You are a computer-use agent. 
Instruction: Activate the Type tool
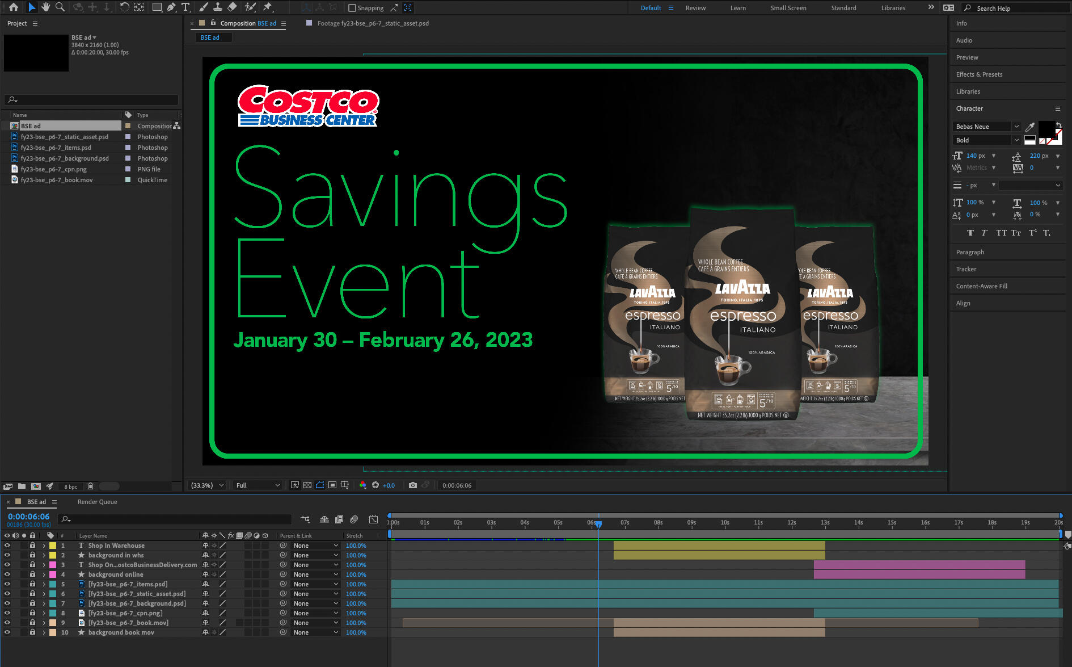coord(185,7)
